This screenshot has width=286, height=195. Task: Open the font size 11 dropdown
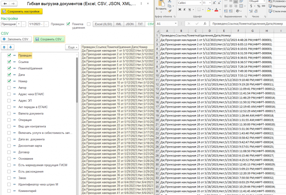tap(210, 3)
